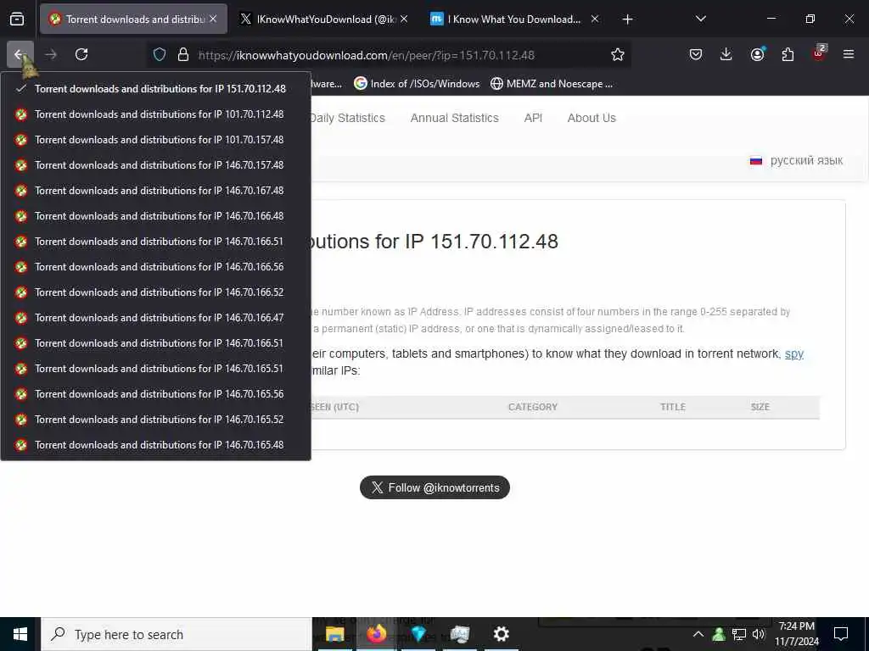Click the uBlock Origin extension icon
This screenshot has height=651, width=869.
click(819, 53)
